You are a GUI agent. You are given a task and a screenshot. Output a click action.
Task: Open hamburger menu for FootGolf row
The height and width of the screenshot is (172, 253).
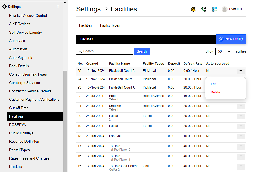point(241,137)
